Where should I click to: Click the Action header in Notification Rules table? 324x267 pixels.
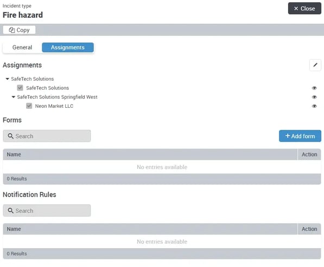click(x=309, y=229)
